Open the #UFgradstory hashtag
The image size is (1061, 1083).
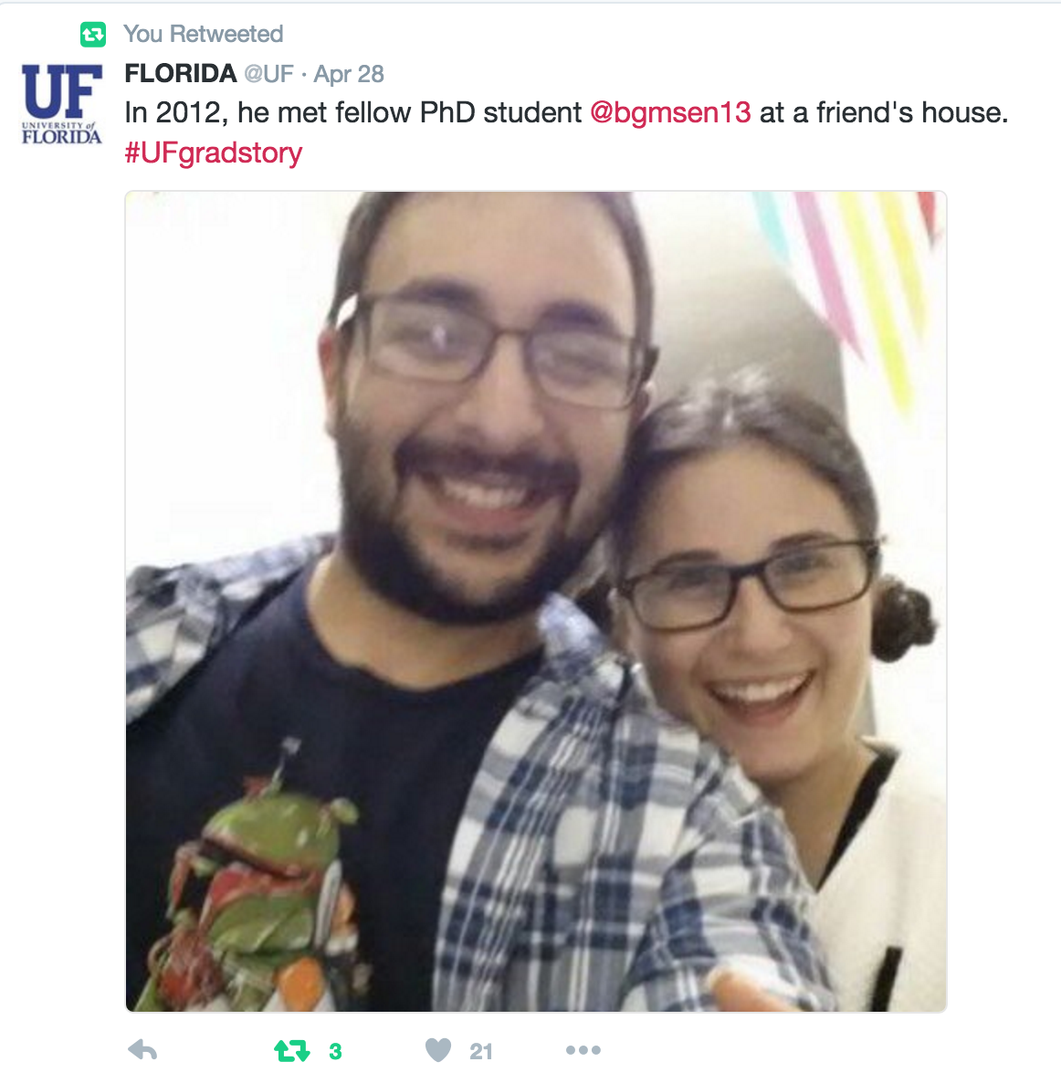(214, 152)
